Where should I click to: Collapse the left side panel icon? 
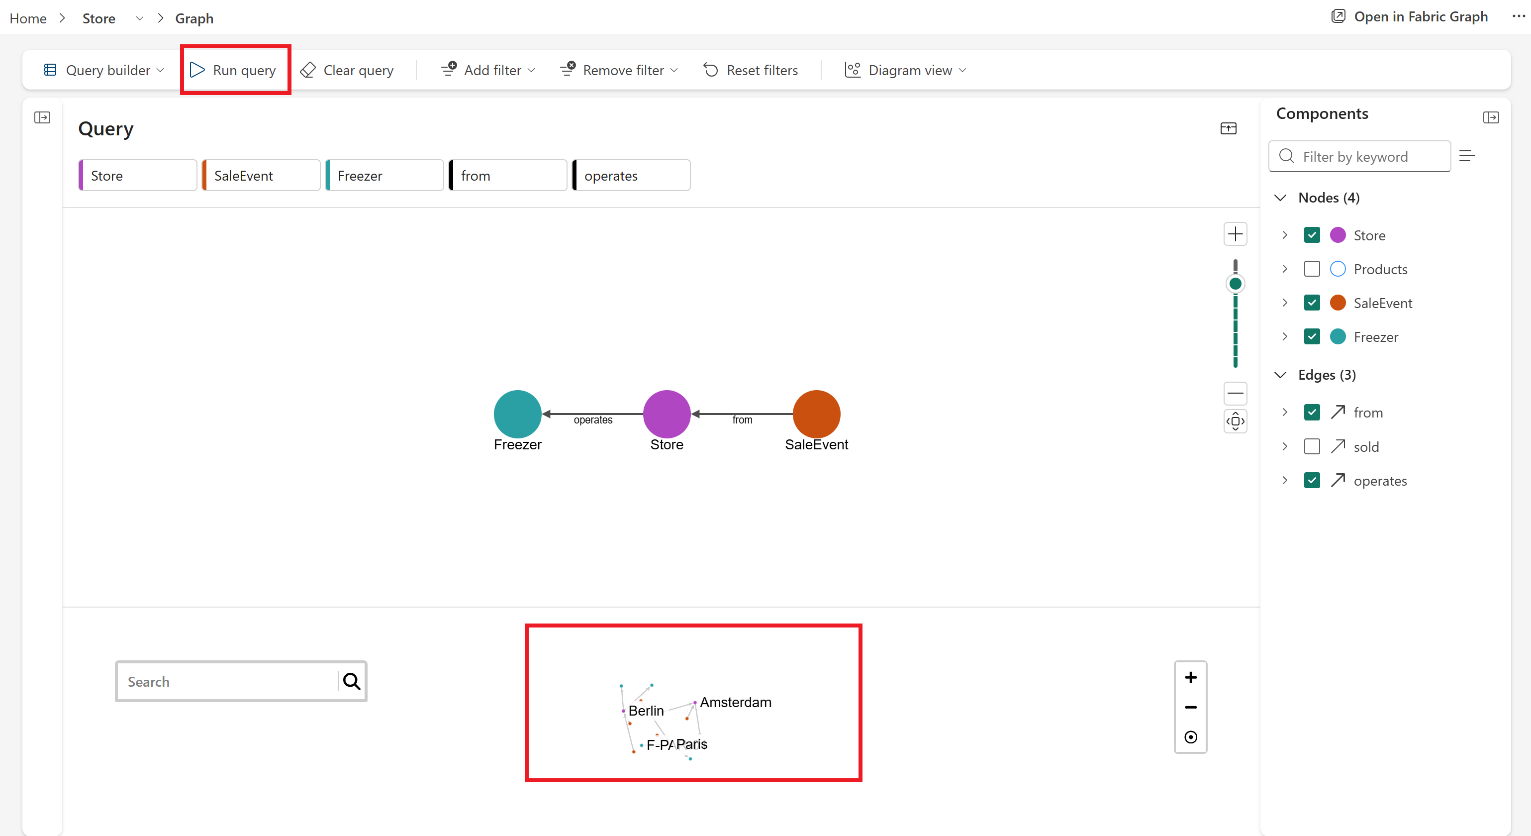[x=42, y=117]
